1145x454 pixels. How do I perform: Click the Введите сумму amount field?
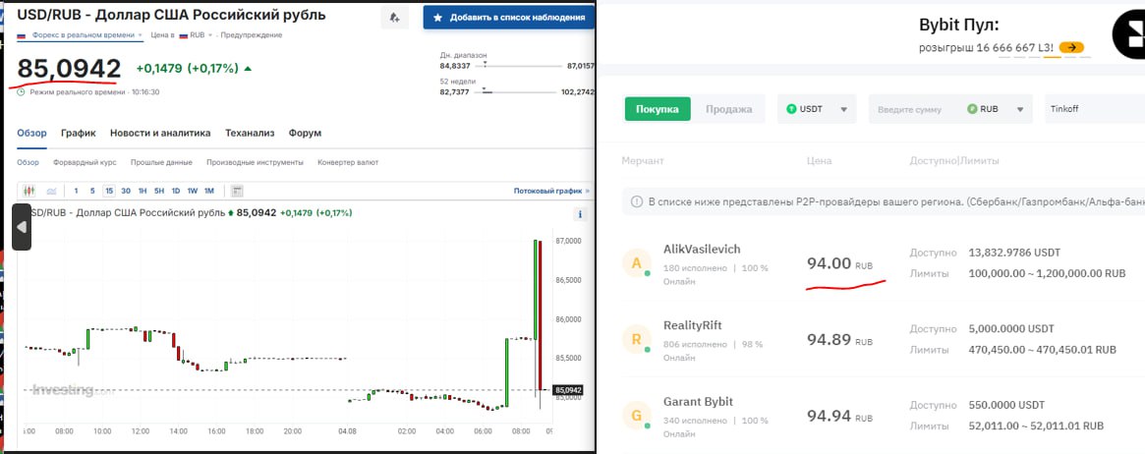tap(914, 109)
